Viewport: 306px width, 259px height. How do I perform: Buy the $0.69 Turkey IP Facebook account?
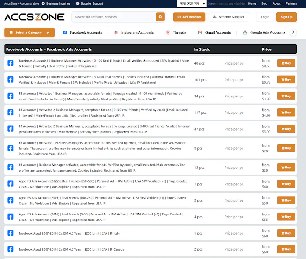coord(286,63)
